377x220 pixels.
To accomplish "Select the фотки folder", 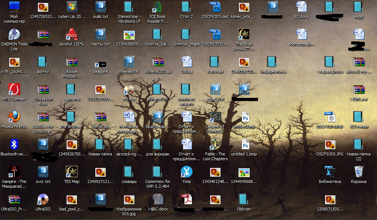I will click(x=43, y=62).
